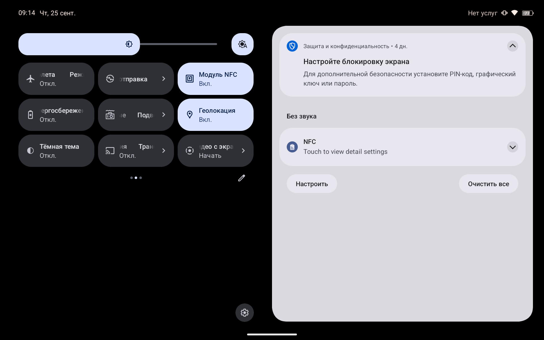
Task: Tap the battery indicator in the status bar
Action: click(x=528, y=13)
